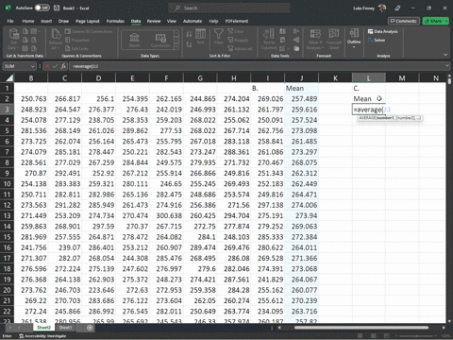Click the Select All corner triangle
The height and width of the screenshot is (340, 453).
pyautogui.click(x=9, y=77)
